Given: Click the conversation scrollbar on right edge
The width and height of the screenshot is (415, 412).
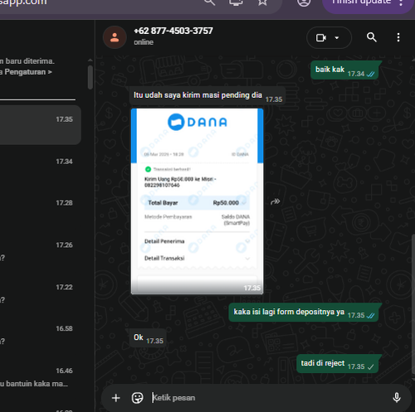Looking at the screenshot, I should pos(413,304).
